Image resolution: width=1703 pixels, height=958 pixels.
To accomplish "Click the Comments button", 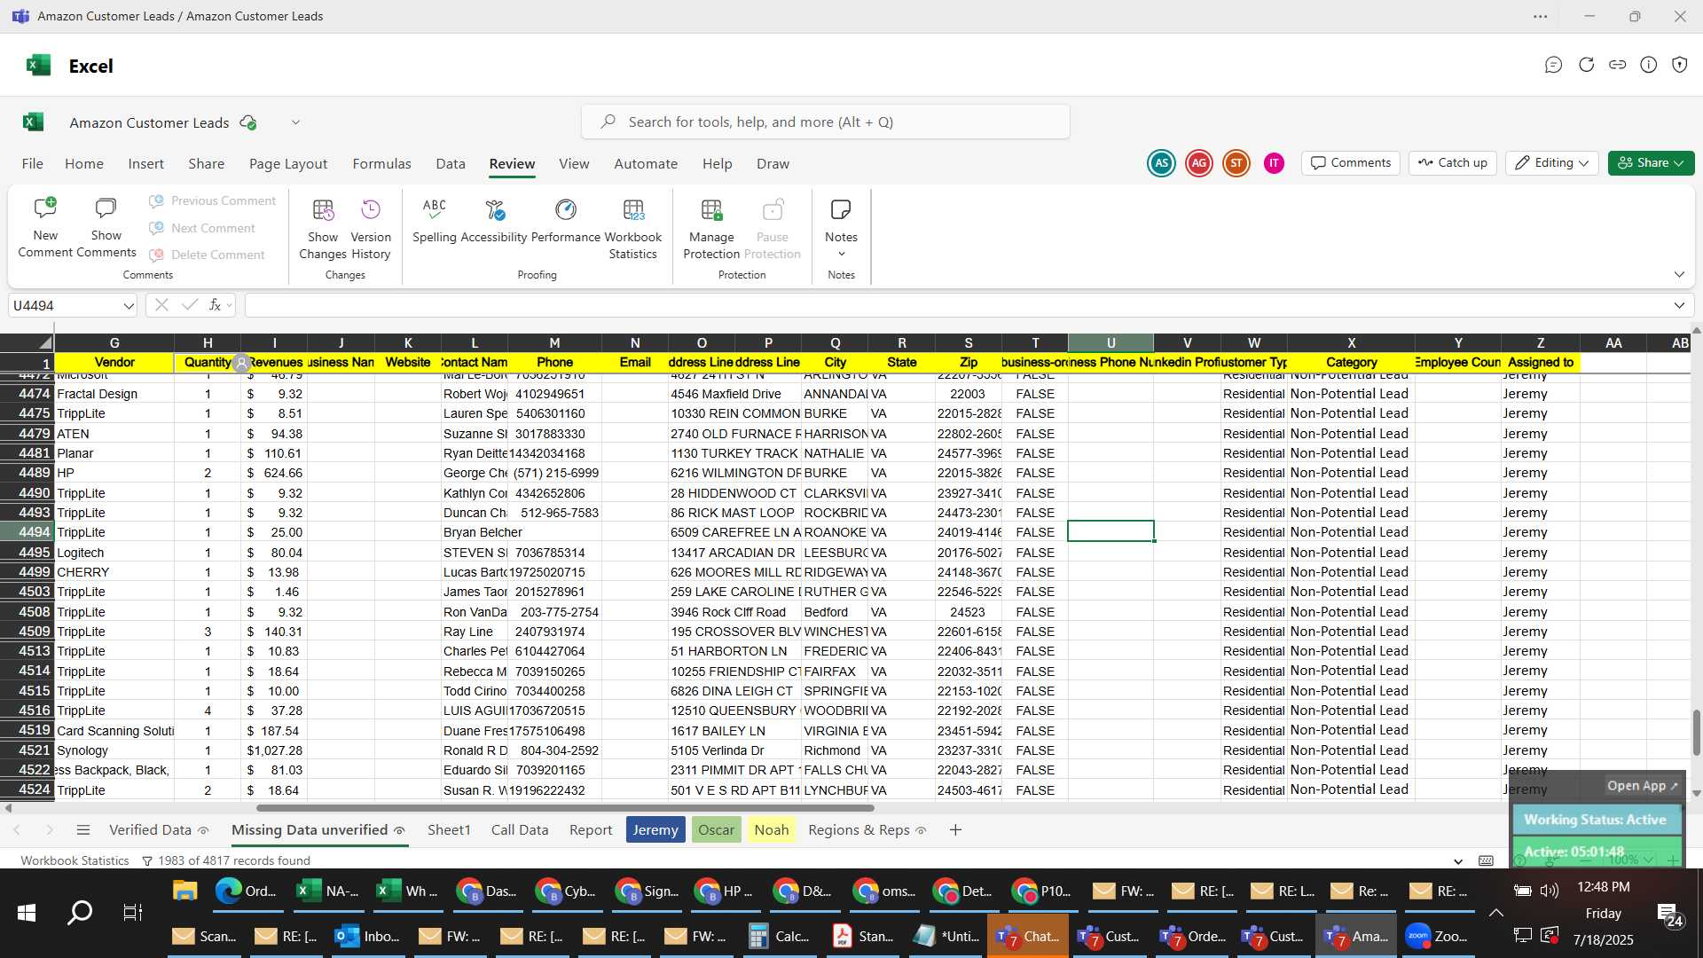I will coord(1351,163).
